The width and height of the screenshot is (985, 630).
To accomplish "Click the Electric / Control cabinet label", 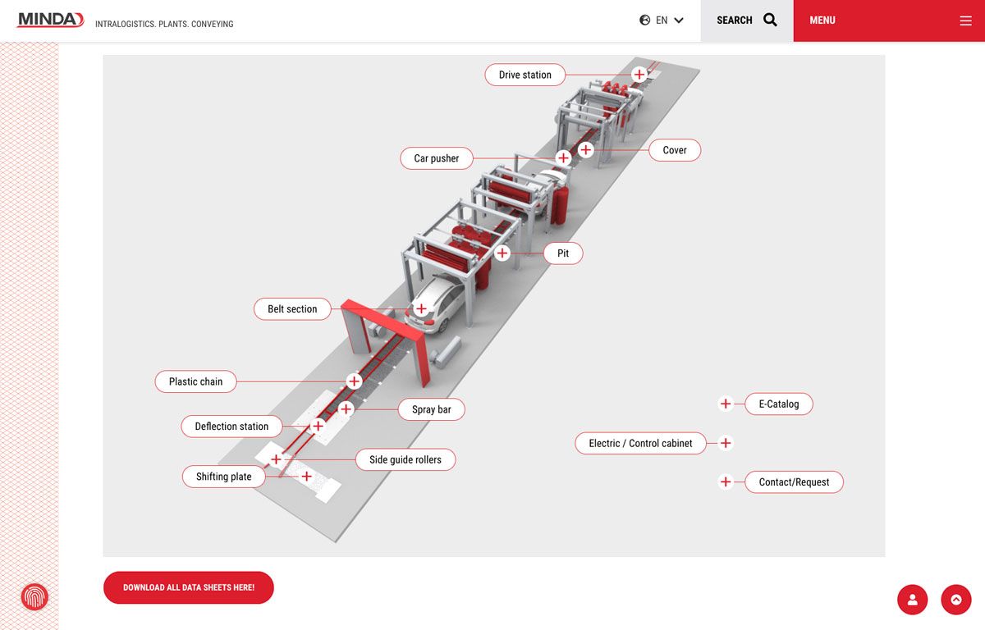I will 640,443.
